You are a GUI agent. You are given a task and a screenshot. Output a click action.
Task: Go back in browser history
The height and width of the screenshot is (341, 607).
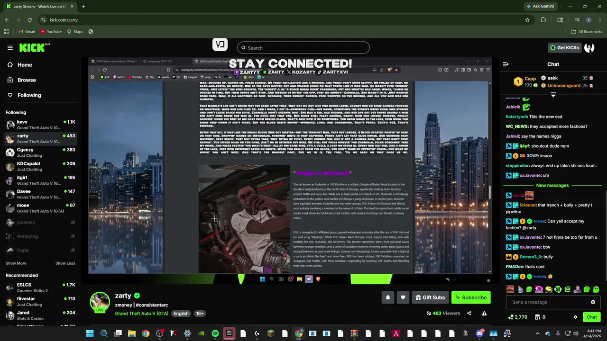(x=7, y=20)
